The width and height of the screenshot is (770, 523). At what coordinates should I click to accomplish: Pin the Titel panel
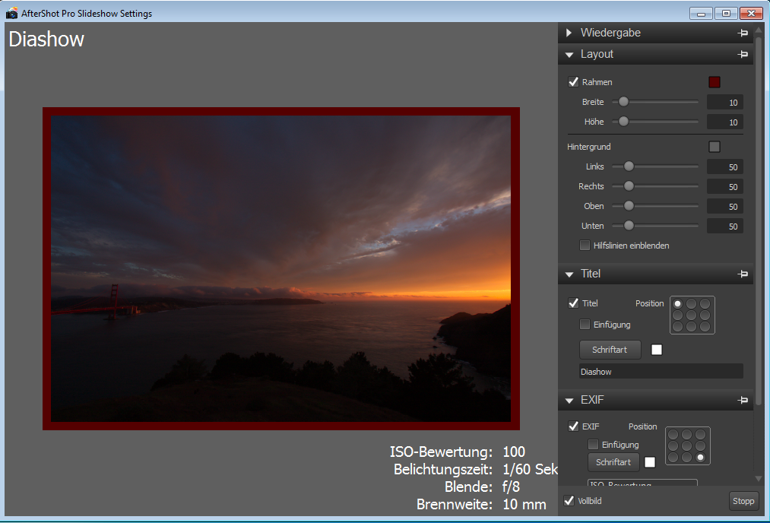pos(743,274)
